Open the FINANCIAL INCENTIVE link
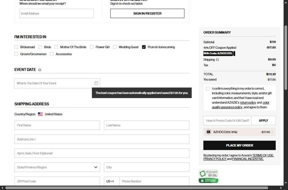Viewport: 288px width, 190px height. [248, 159]
